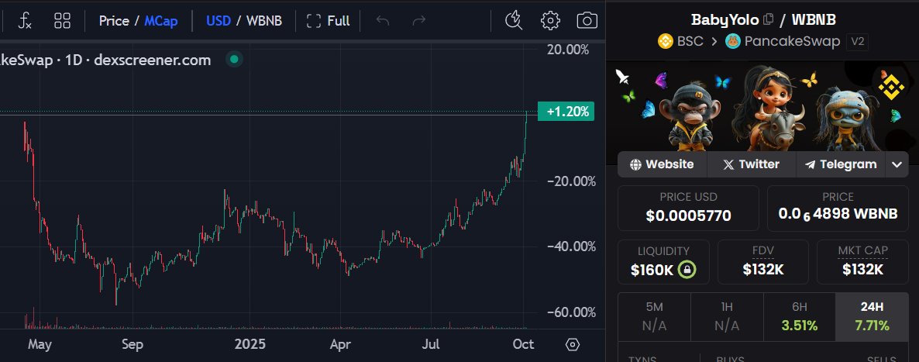Select the 24H timeframe tab
This screenshot has height=362, width=919.
pos(872,317)
